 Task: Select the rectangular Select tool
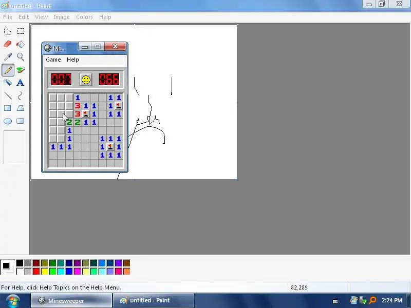(x=21, y=31)
